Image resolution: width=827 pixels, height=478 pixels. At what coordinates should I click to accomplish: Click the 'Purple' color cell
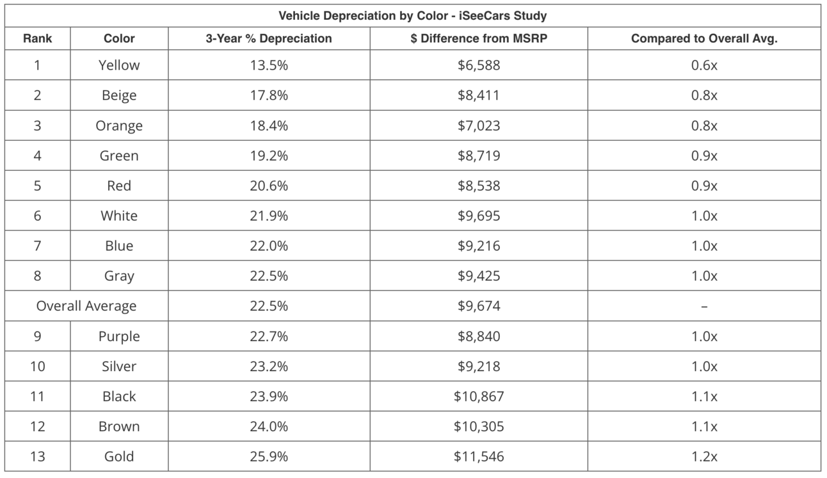(119, 336)
